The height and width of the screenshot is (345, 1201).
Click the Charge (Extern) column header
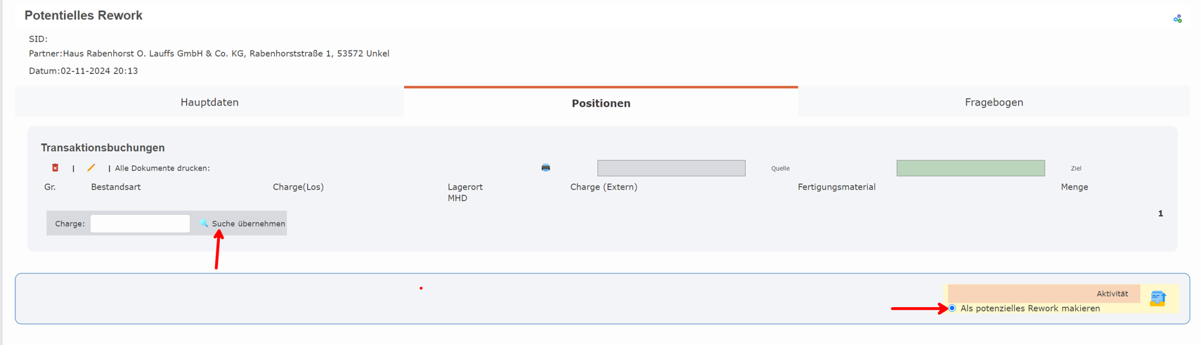click(x=604, y=187)
